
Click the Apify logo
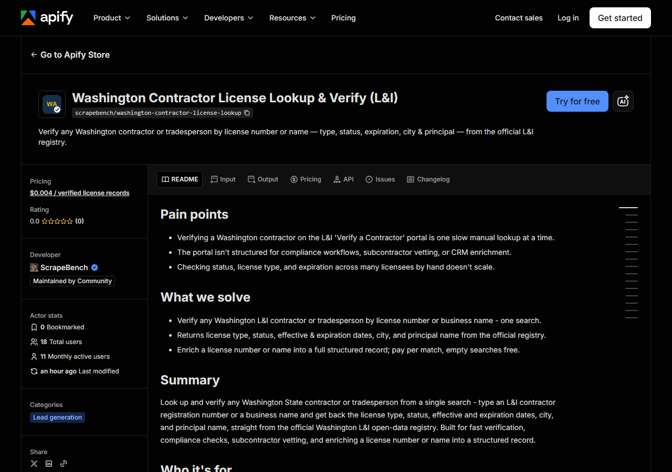click(47, 18)
